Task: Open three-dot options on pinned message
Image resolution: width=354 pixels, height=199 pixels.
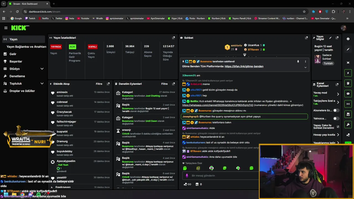Action: coord(305,61)
